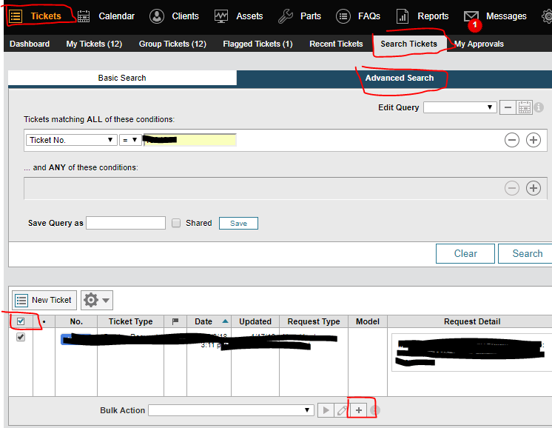The height and width of the screenshot is (428, 552).
Task: Click the New Ticket list icon
Action: click(21, 301)
